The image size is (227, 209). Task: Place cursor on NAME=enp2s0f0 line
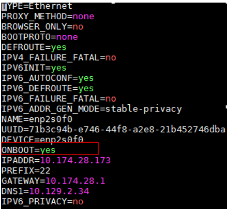point(37,119)
